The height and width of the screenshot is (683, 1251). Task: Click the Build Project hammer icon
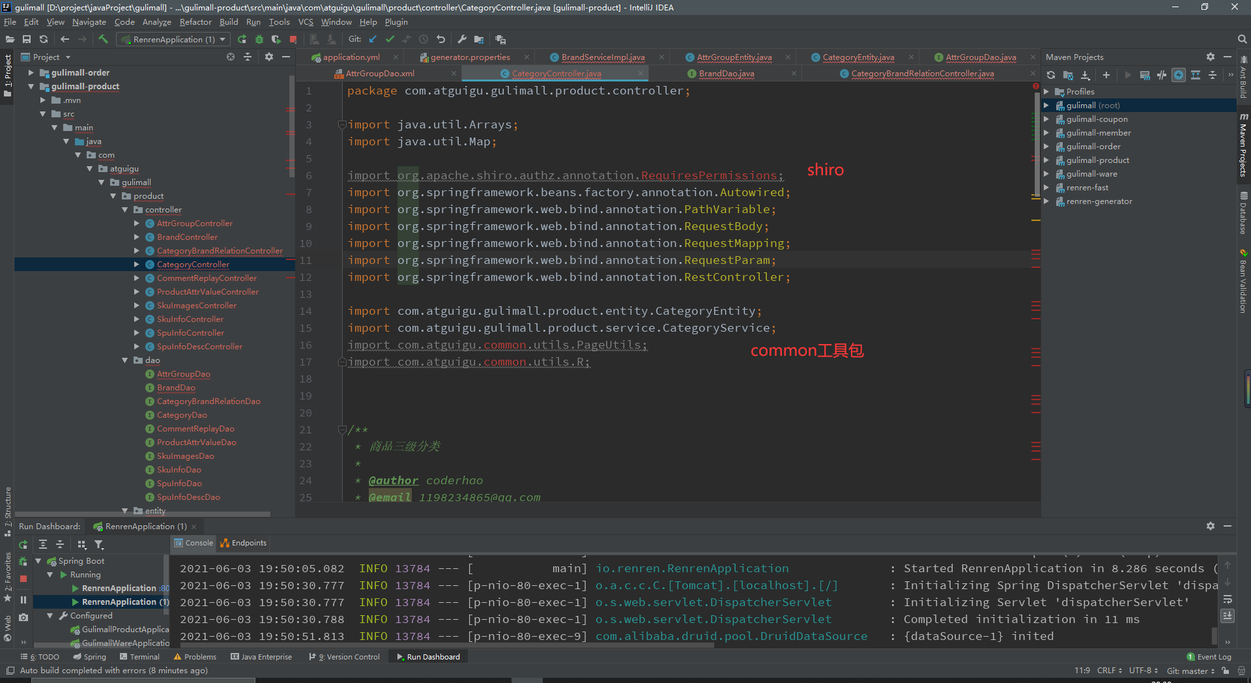103,39
